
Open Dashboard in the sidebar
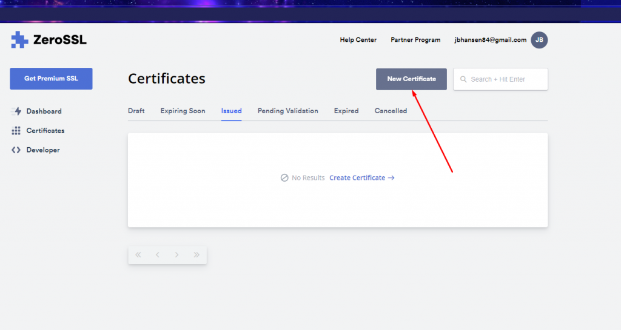44,111
